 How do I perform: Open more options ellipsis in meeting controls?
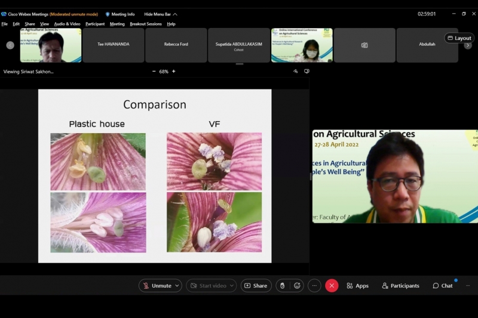pyautogui.click(x=314, y=286)
